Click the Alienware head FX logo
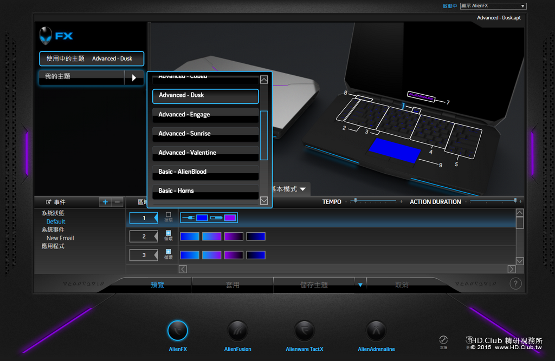 tap(56, 36)
